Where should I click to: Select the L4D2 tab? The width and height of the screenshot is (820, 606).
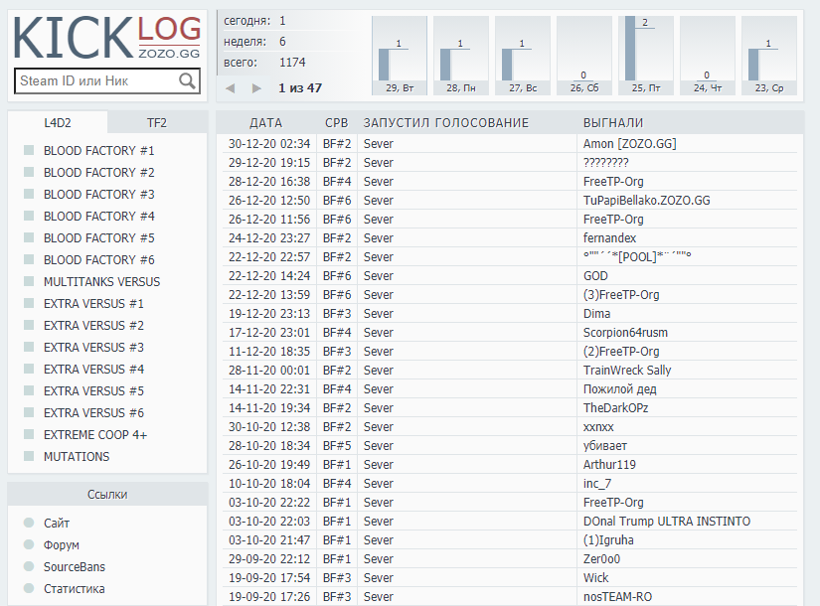tap(58, 123)
